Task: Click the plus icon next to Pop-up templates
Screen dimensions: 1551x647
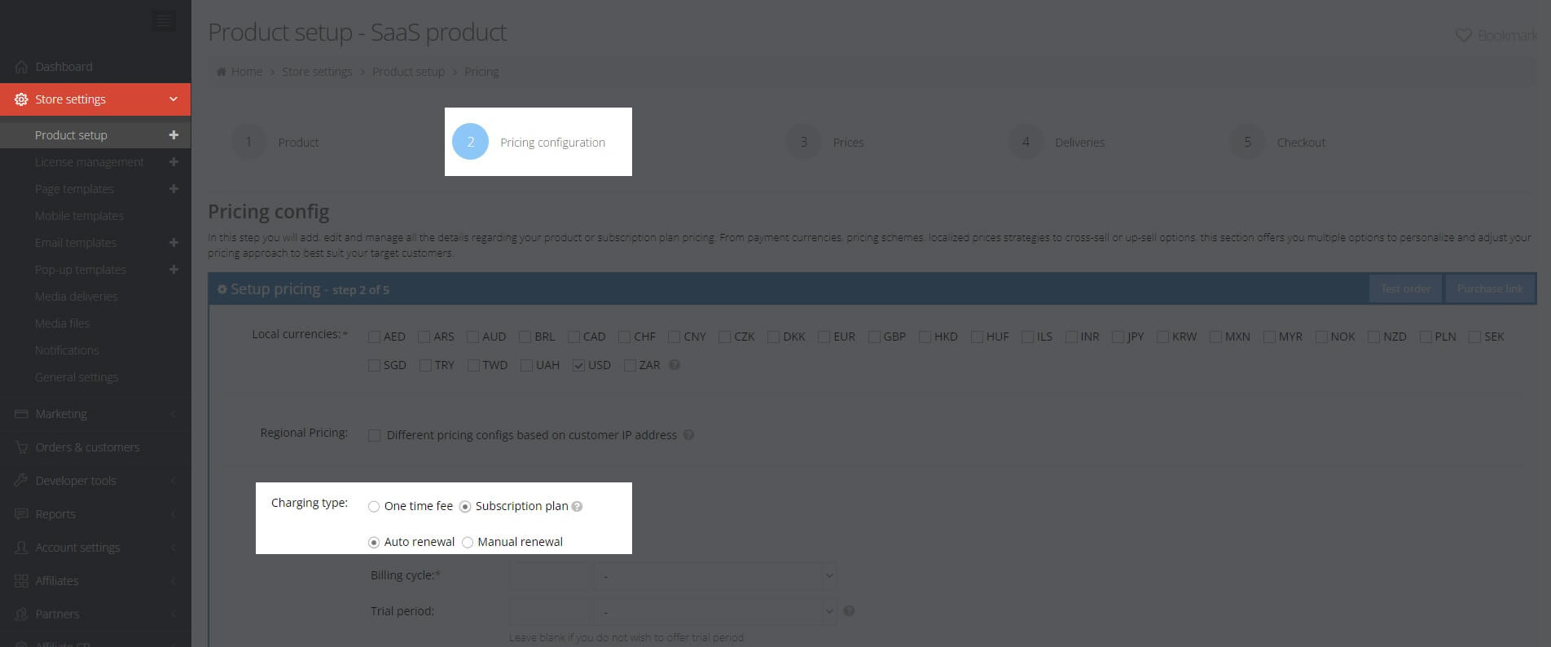Action: click(174, 270)
